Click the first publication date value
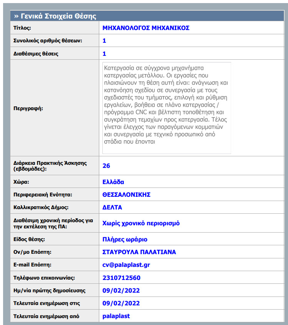The width and height of the screenshot is (288, 325). tap(121, 291)
